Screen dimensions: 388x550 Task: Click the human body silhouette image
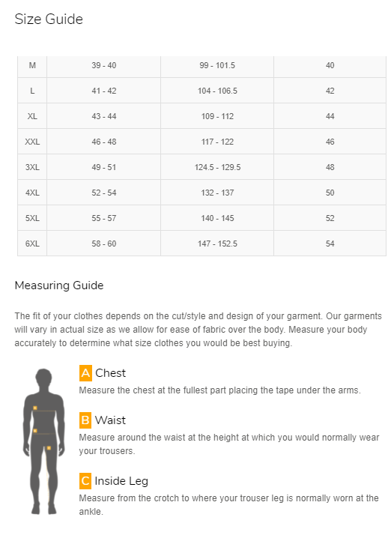coord(43,441)
